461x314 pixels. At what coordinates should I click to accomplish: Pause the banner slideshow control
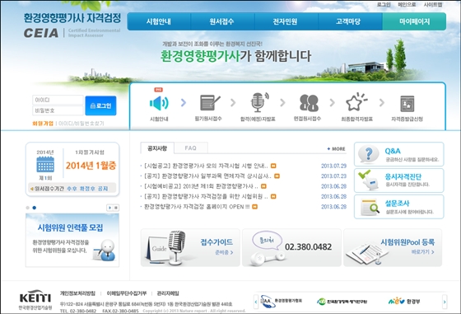(116, 208)
